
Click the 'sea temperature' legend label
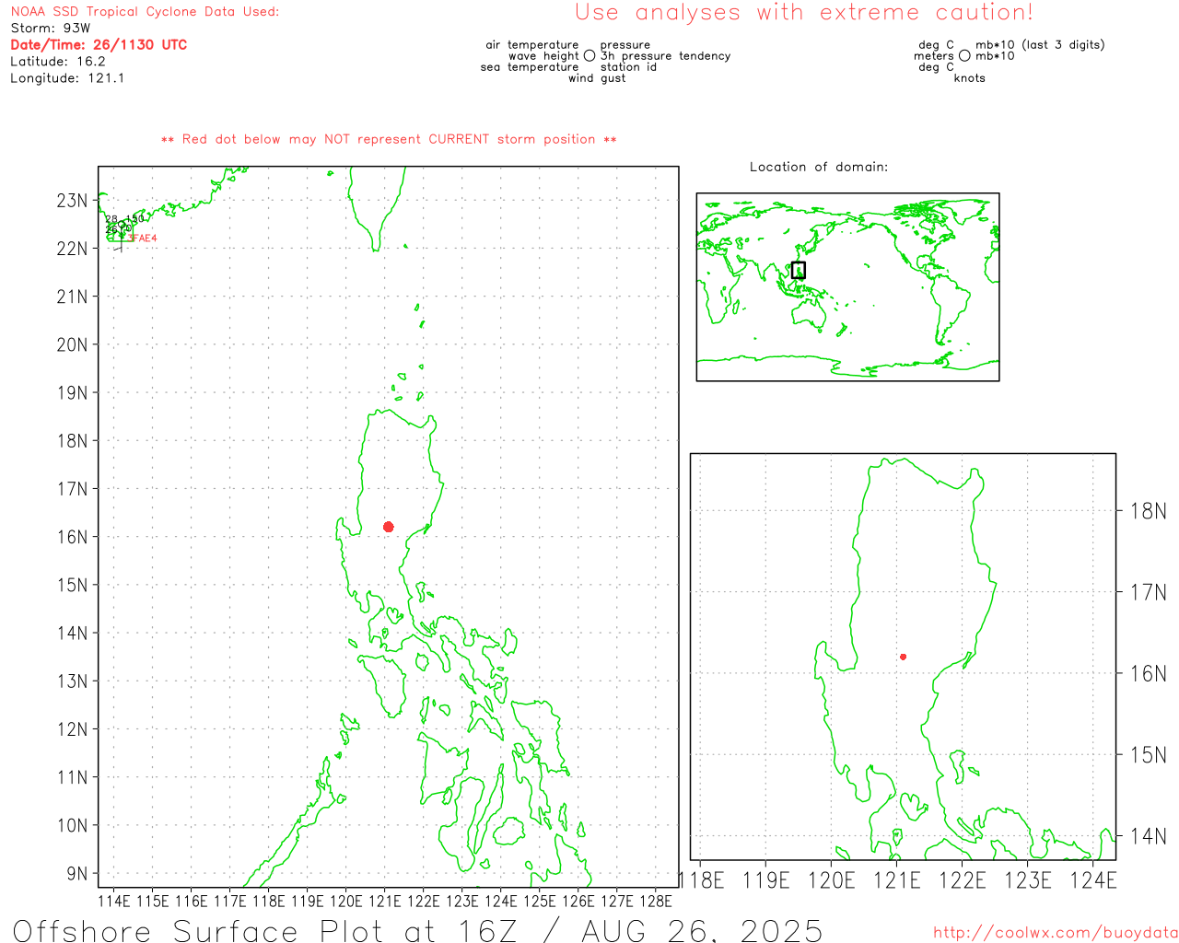530,67
